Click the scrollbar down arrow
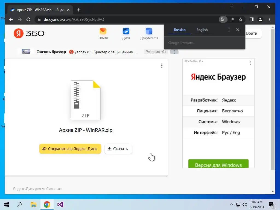The image size is (280, 210). point(273,192)
